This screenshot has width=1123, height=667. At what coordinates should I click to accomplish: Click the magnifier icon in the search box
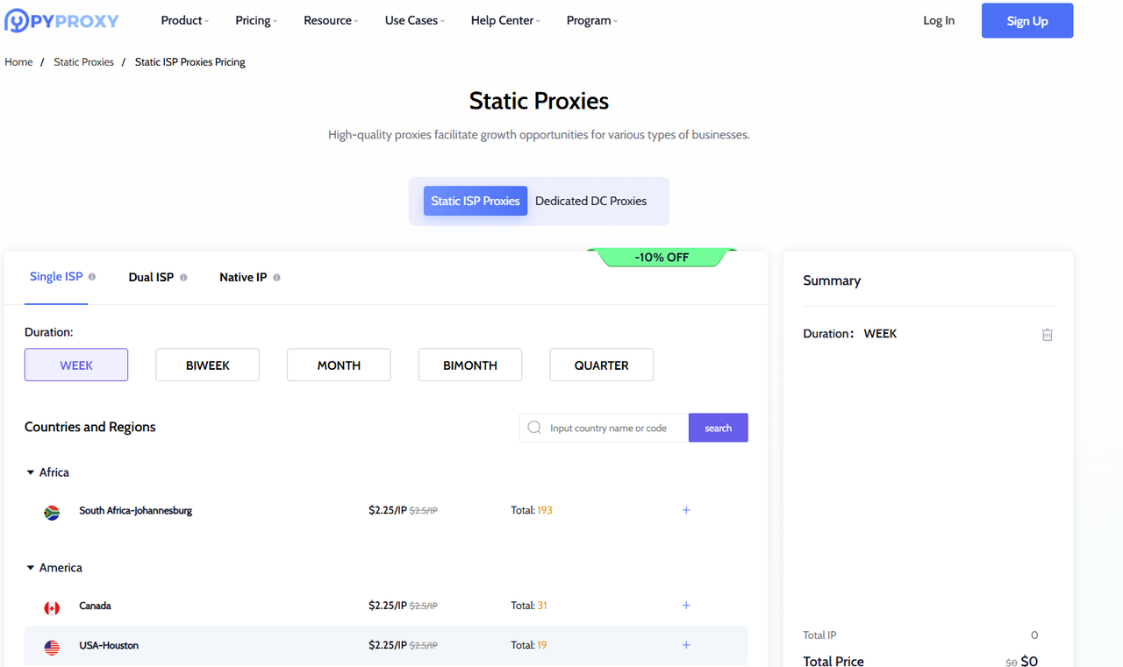tap(533, 427)
